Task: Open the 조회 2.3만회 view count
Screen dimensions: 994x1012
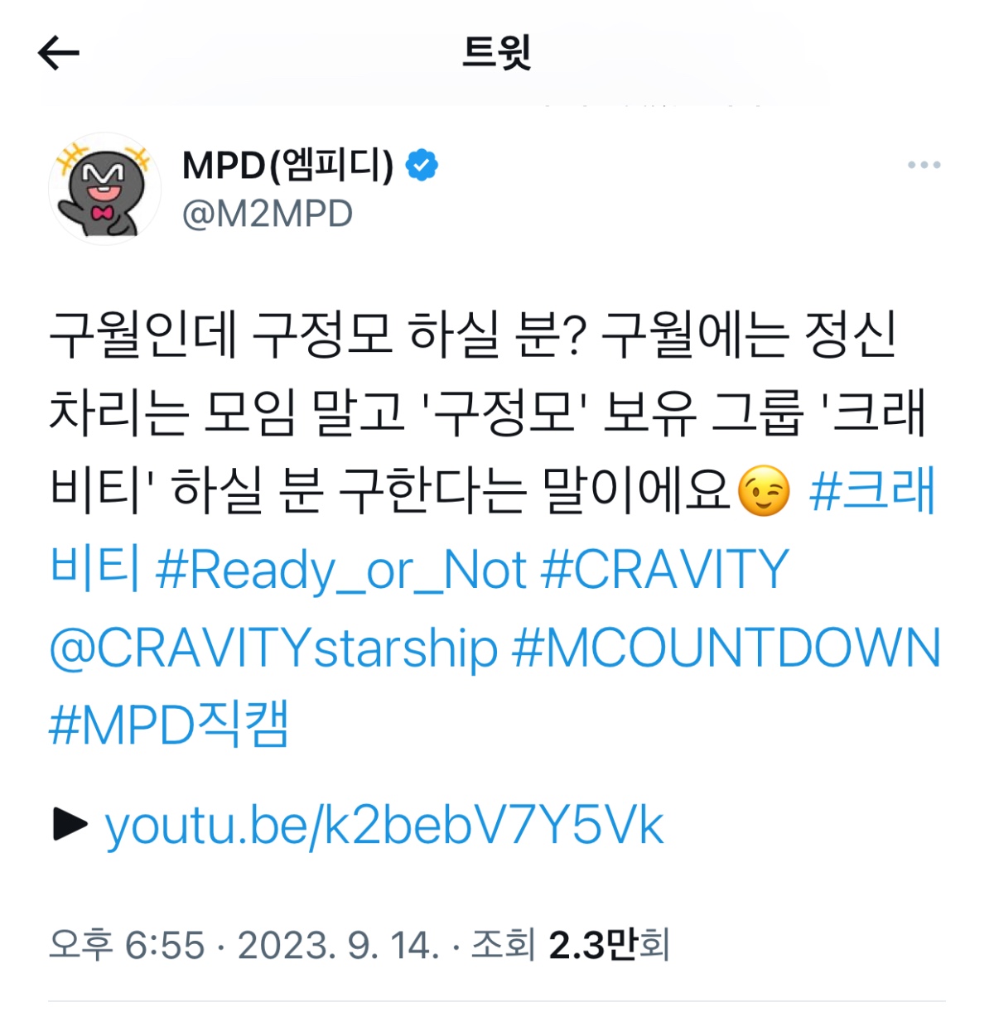Action: click(570, 945)
